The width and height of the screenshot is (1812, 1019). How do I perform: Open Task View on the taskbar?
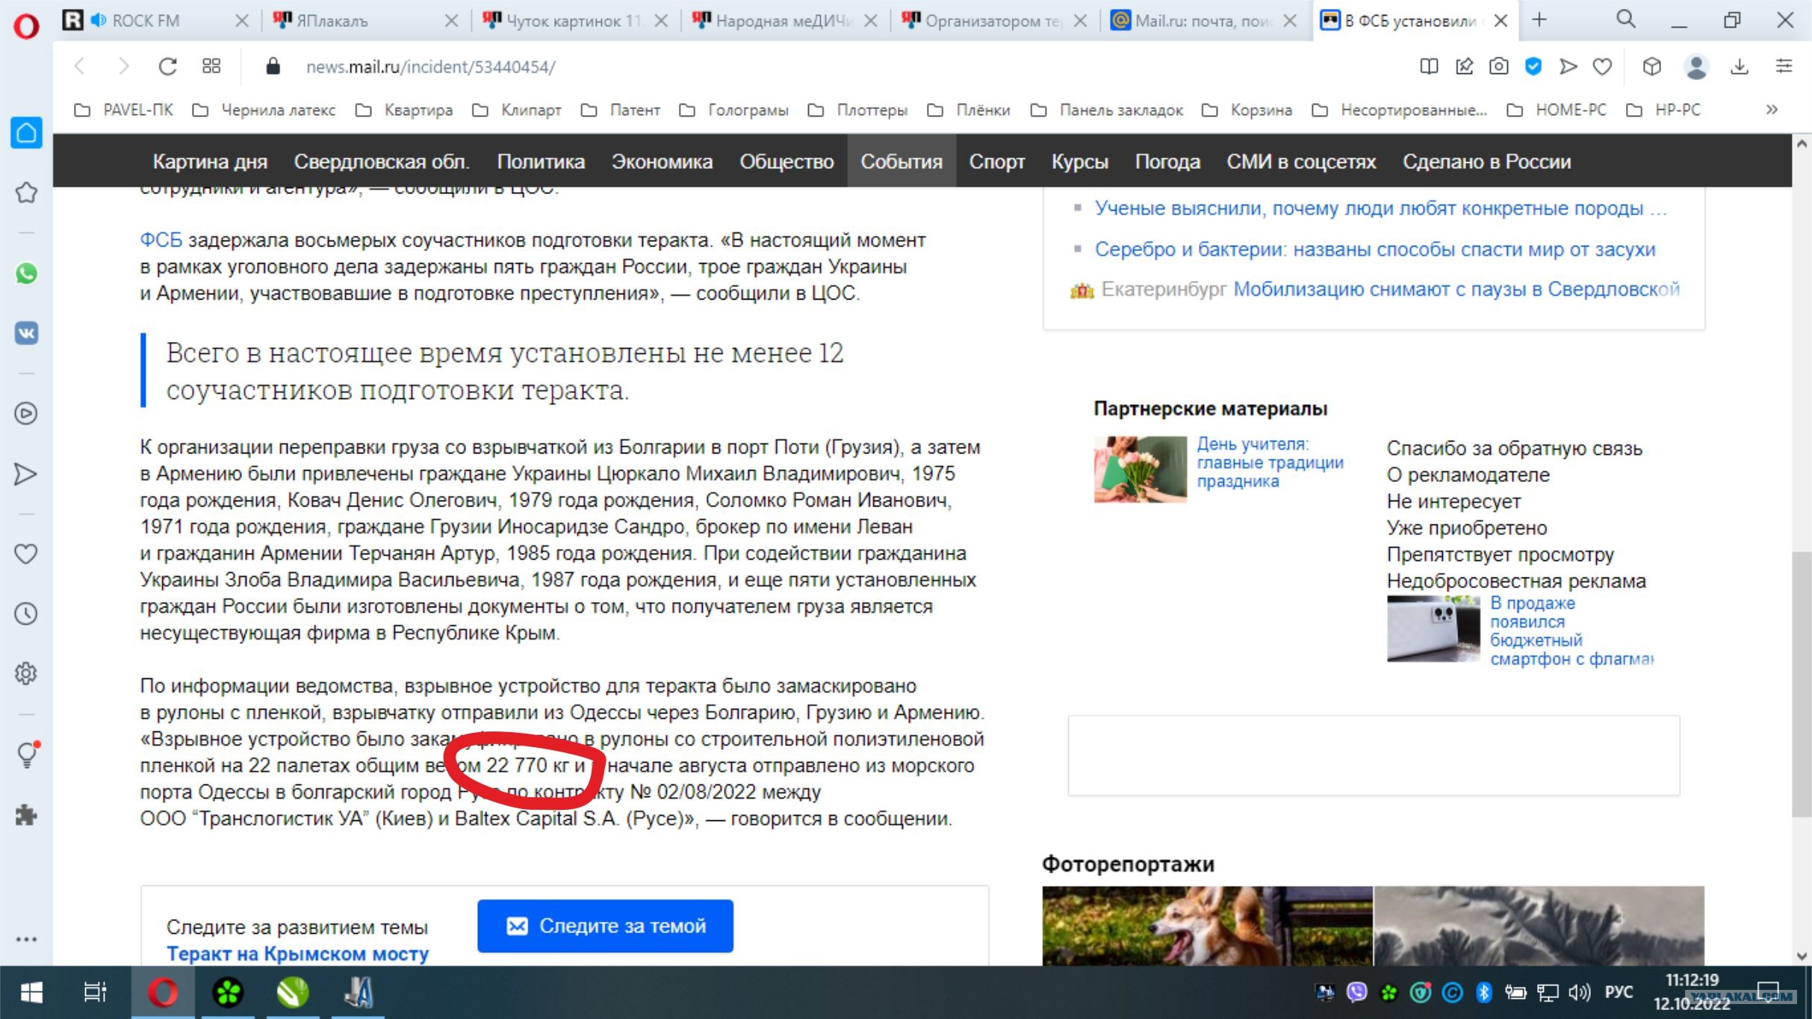point(95,992)
